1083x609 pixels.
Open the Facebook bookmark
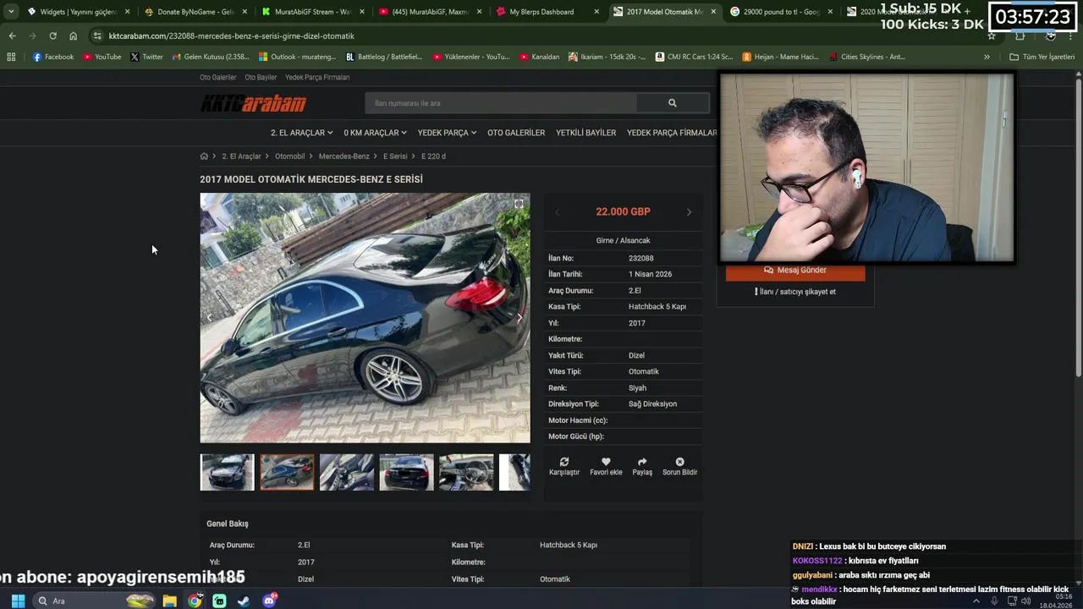(x=53, y=57)
